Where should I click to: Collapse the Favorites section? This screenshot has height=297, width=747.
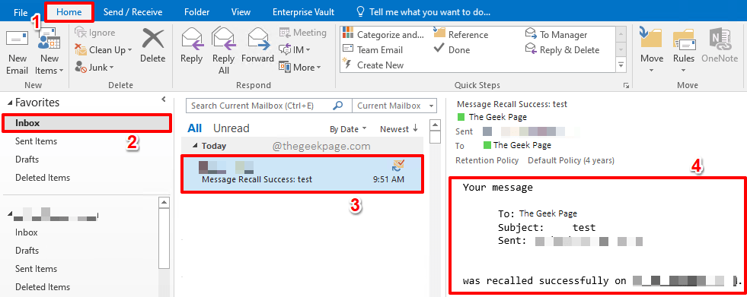pos(11,103)
